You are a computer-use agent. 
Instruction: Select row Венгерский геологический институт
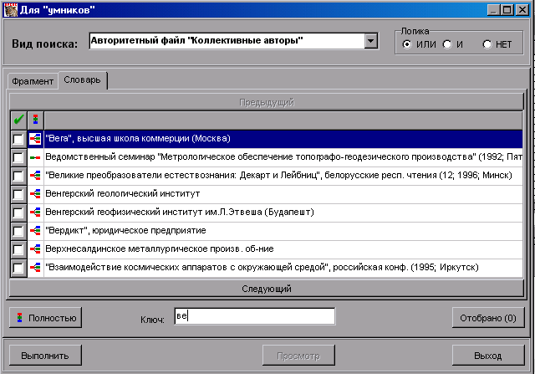click(283, 194)
